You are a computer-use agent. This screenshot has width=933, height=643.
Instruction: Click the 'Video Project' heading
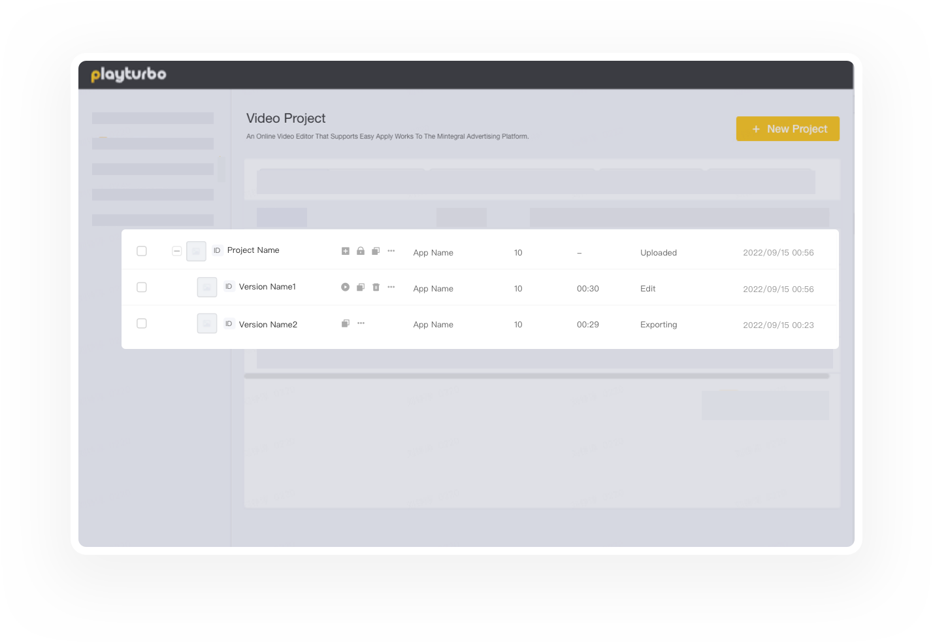(286, 118)
